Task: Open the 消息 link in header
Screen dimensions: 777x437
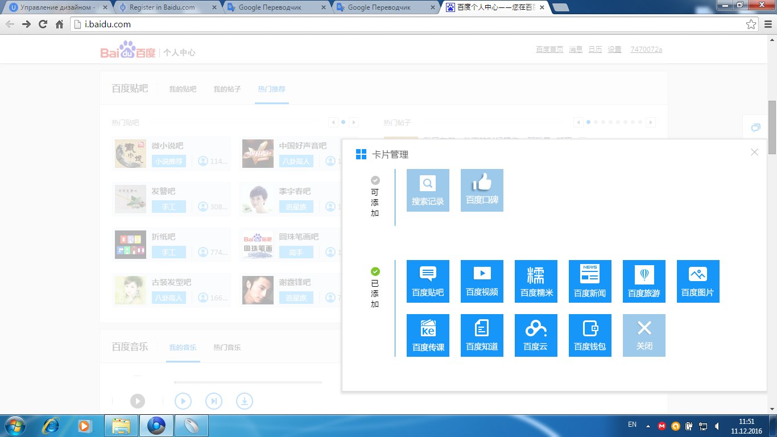Action: pos(576,50)
